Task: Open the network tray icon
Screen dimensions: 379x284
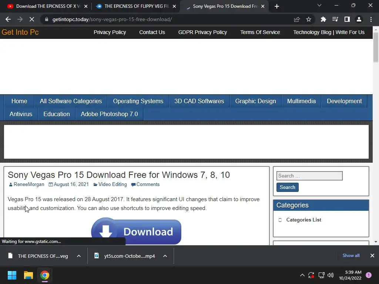Action: 321,275
